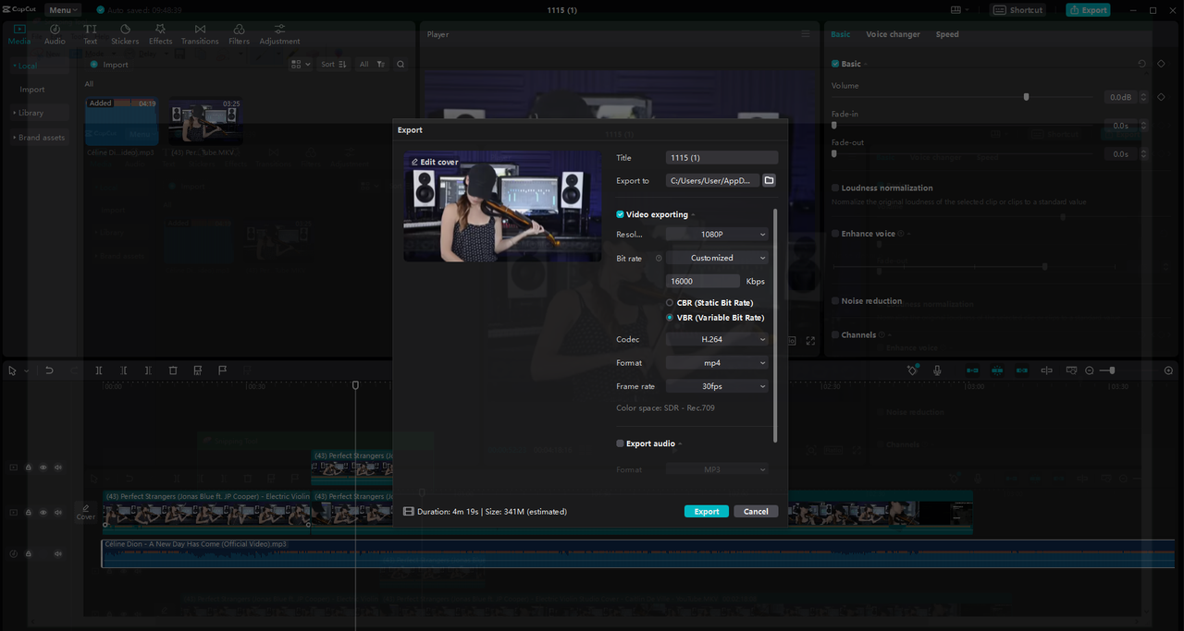Click the Split tool in timeline toolbar

[99, 370]
